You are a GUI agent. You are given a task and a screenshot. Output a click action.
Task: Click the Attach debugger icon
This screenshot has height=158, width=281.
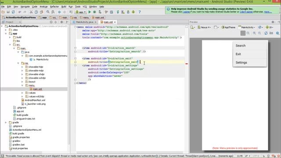pyautogui.click(x=100, y=12)
